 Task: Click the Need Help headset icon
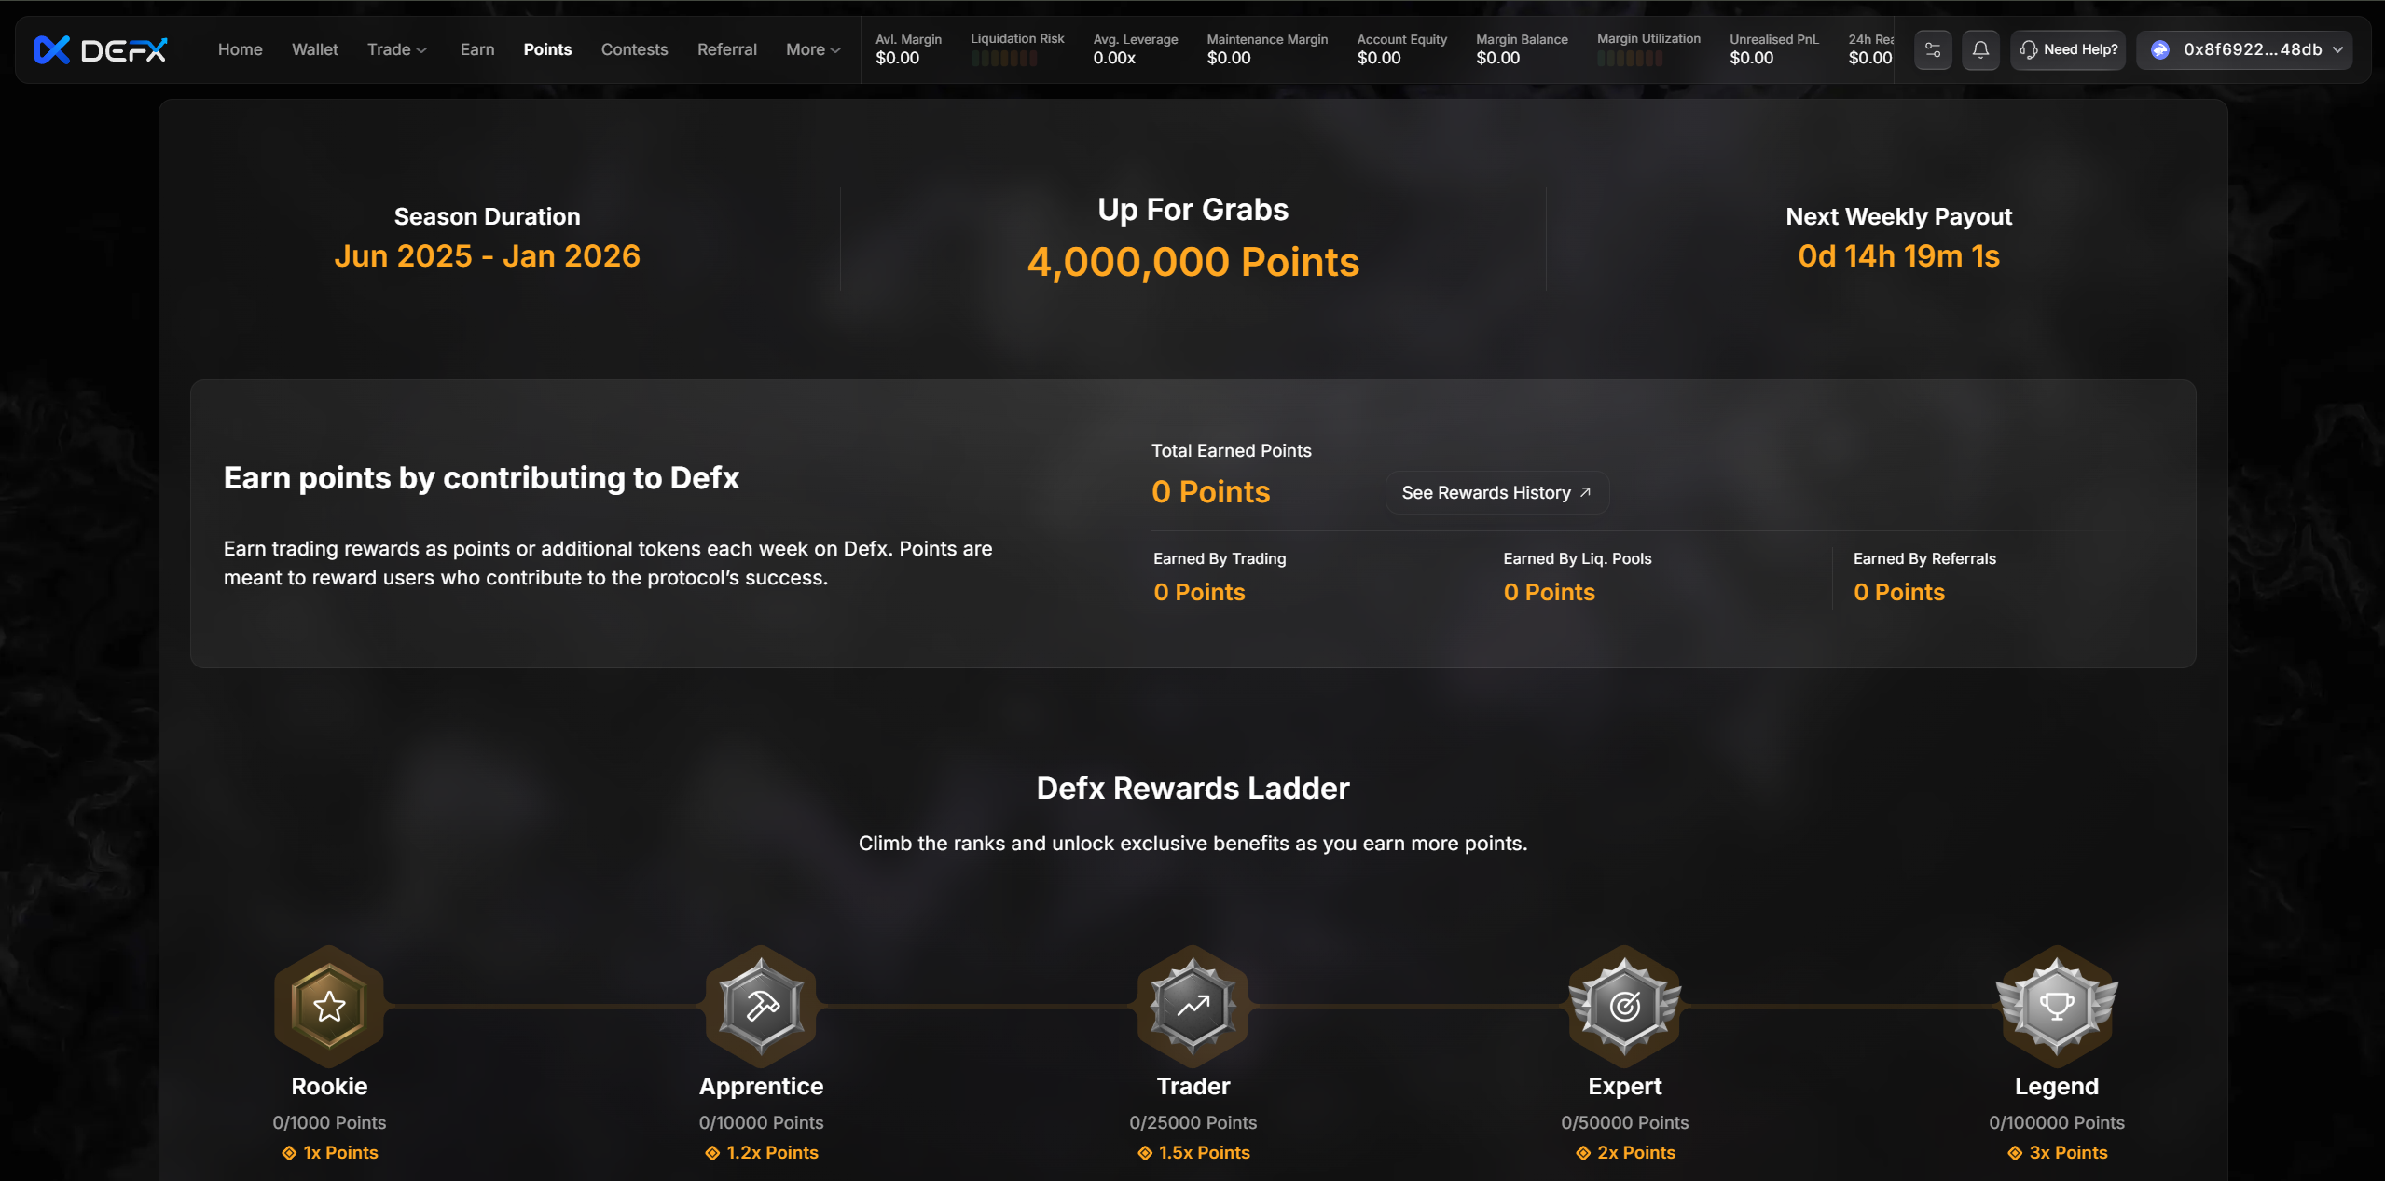2028,49
